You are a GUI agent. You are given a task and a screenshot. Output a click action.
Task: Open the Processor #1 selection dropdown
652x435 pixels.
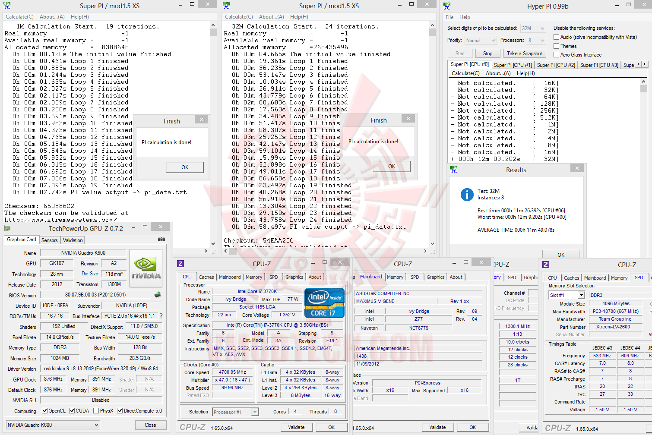coord(235,412)
